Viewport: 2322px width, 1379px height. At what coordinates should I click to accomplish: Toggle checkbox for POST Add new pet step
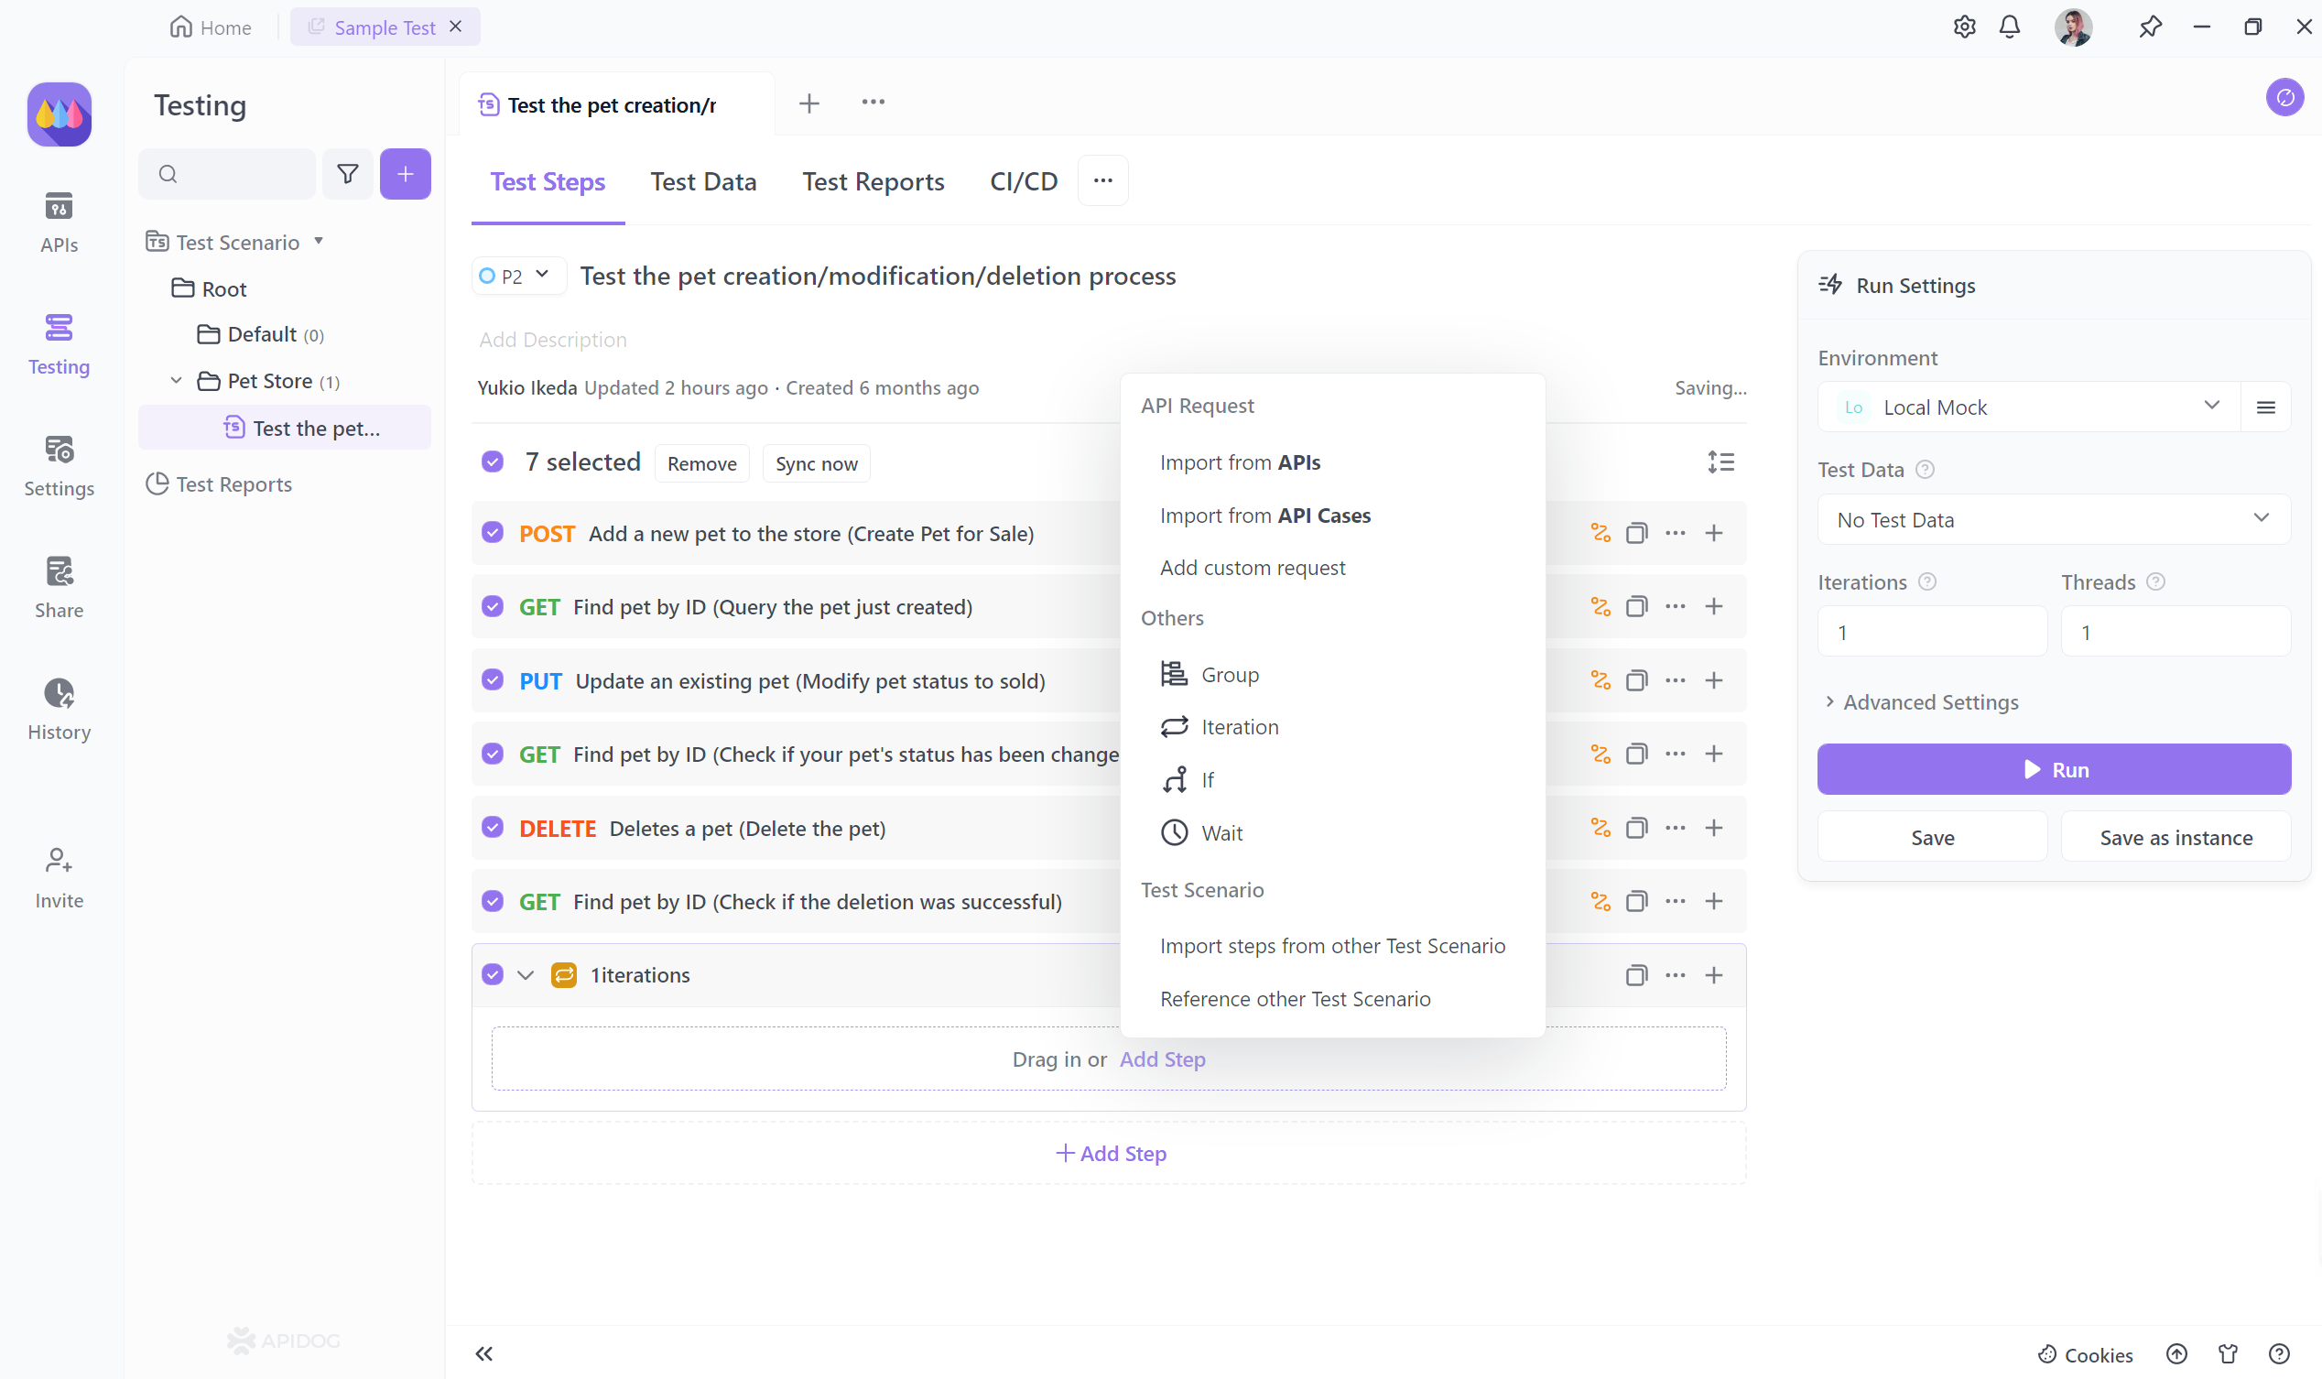[491, 534]
